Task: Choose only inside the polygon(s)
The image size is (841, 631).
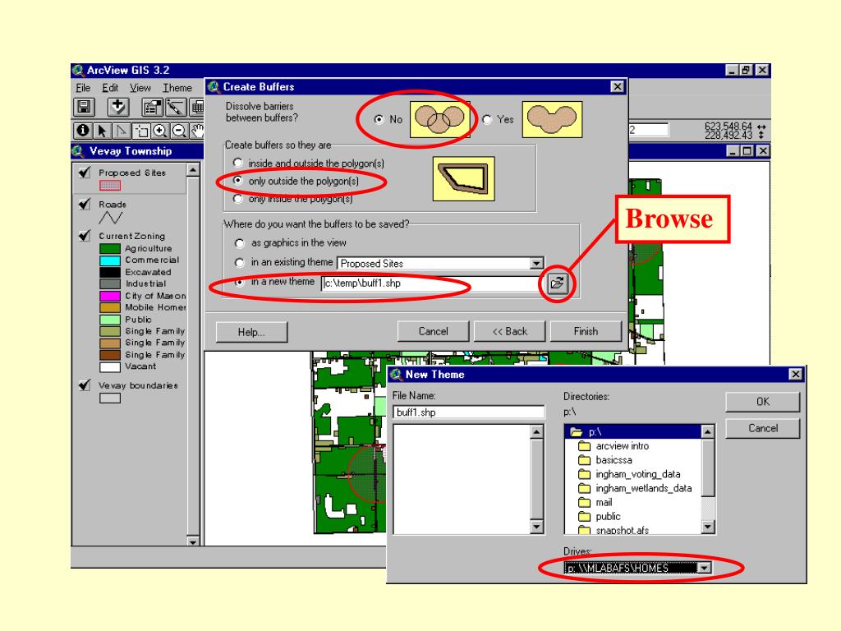Action: [237, 199]
